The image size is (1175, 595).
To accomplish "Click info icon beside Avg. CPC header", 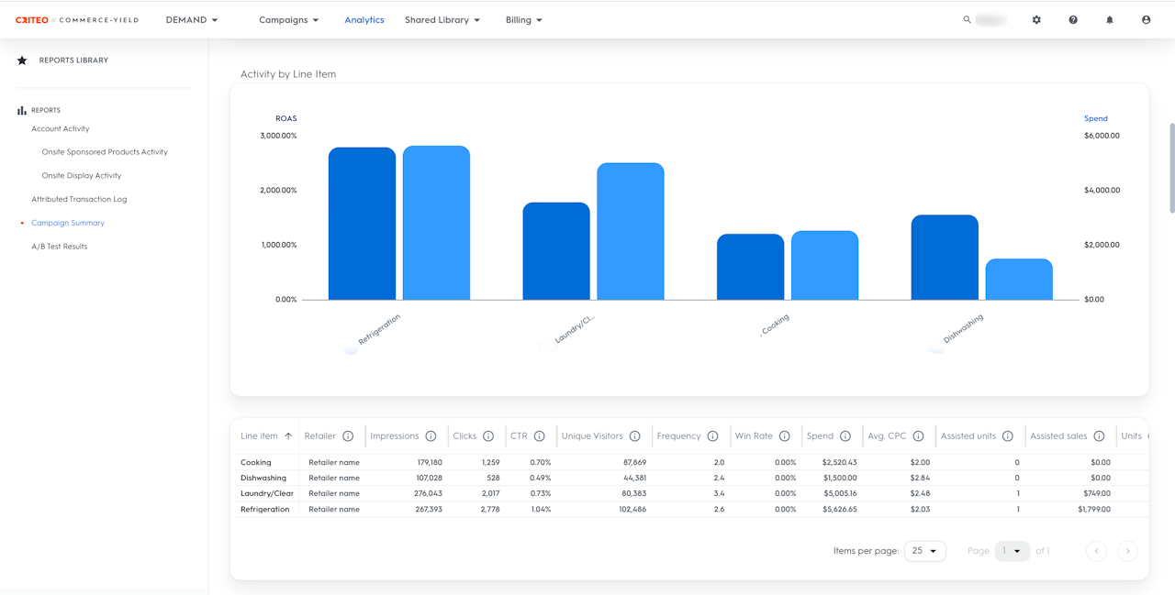I will pyautogui.click(x=918, y=436).
